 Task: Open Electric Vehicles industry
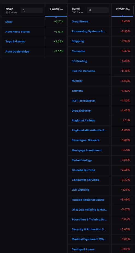(x=83, y=71)
